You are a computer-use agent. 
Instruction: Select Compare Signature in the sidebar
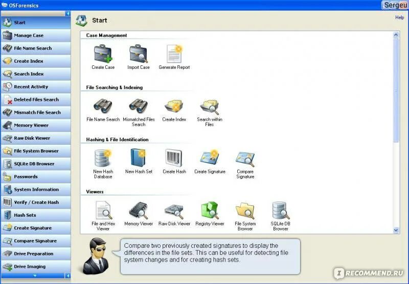(36, 241)
